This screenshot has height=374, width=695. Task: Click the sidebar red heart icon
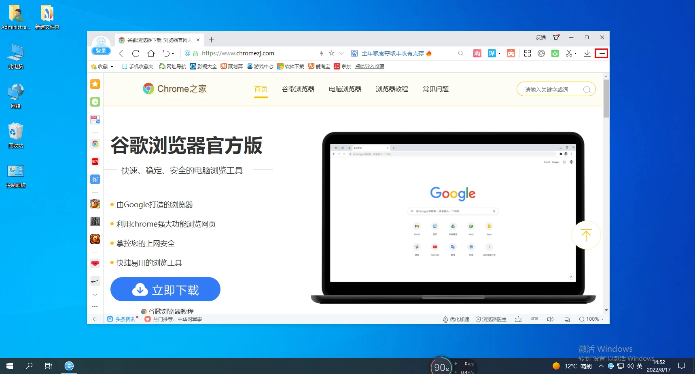coord(95,263)
